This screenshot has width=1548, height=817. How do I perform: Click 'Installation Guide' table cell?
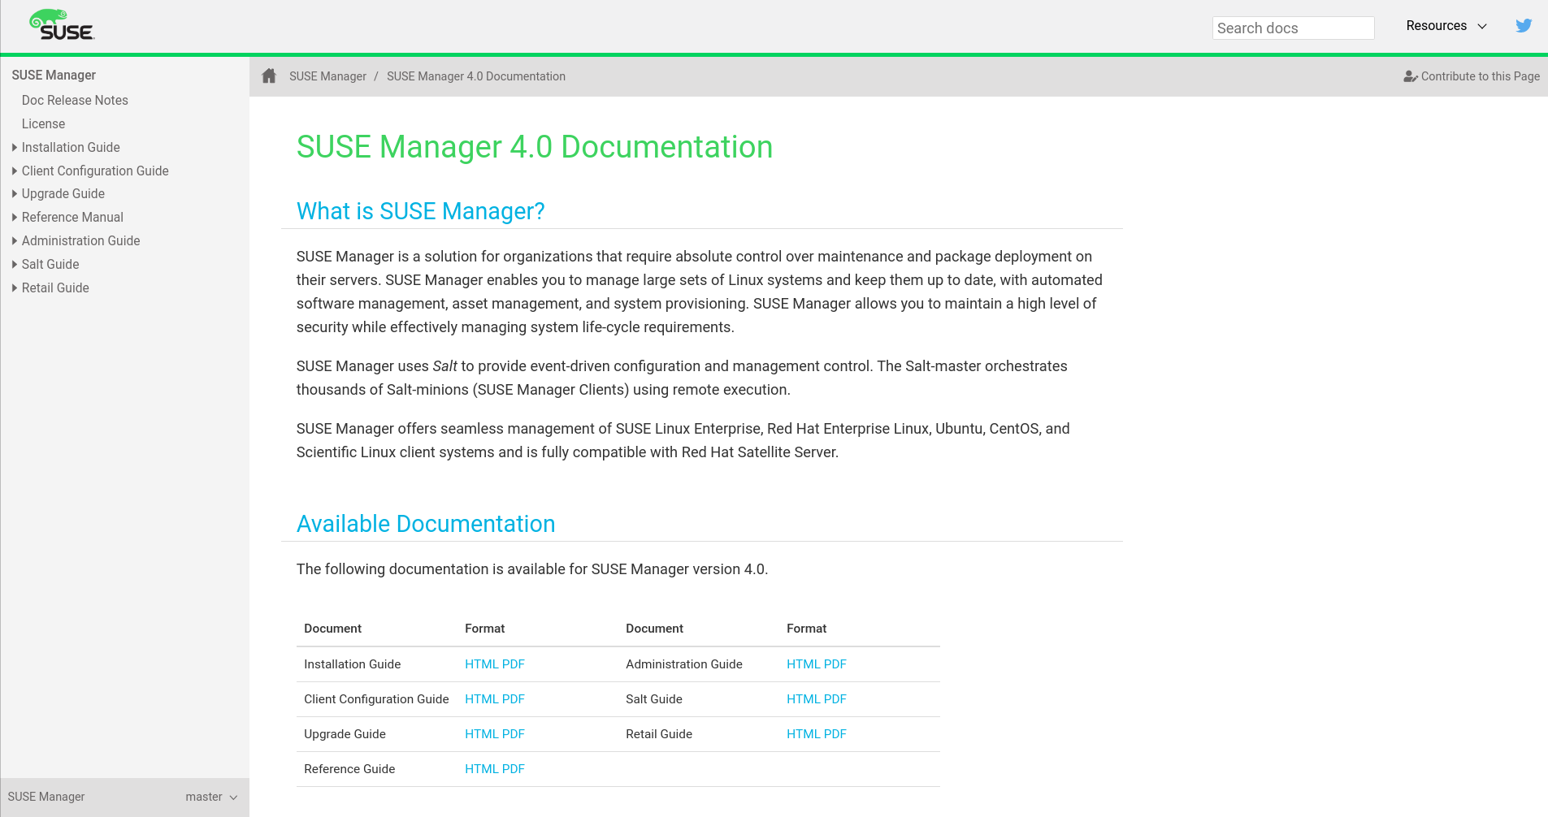coord(353,664)
